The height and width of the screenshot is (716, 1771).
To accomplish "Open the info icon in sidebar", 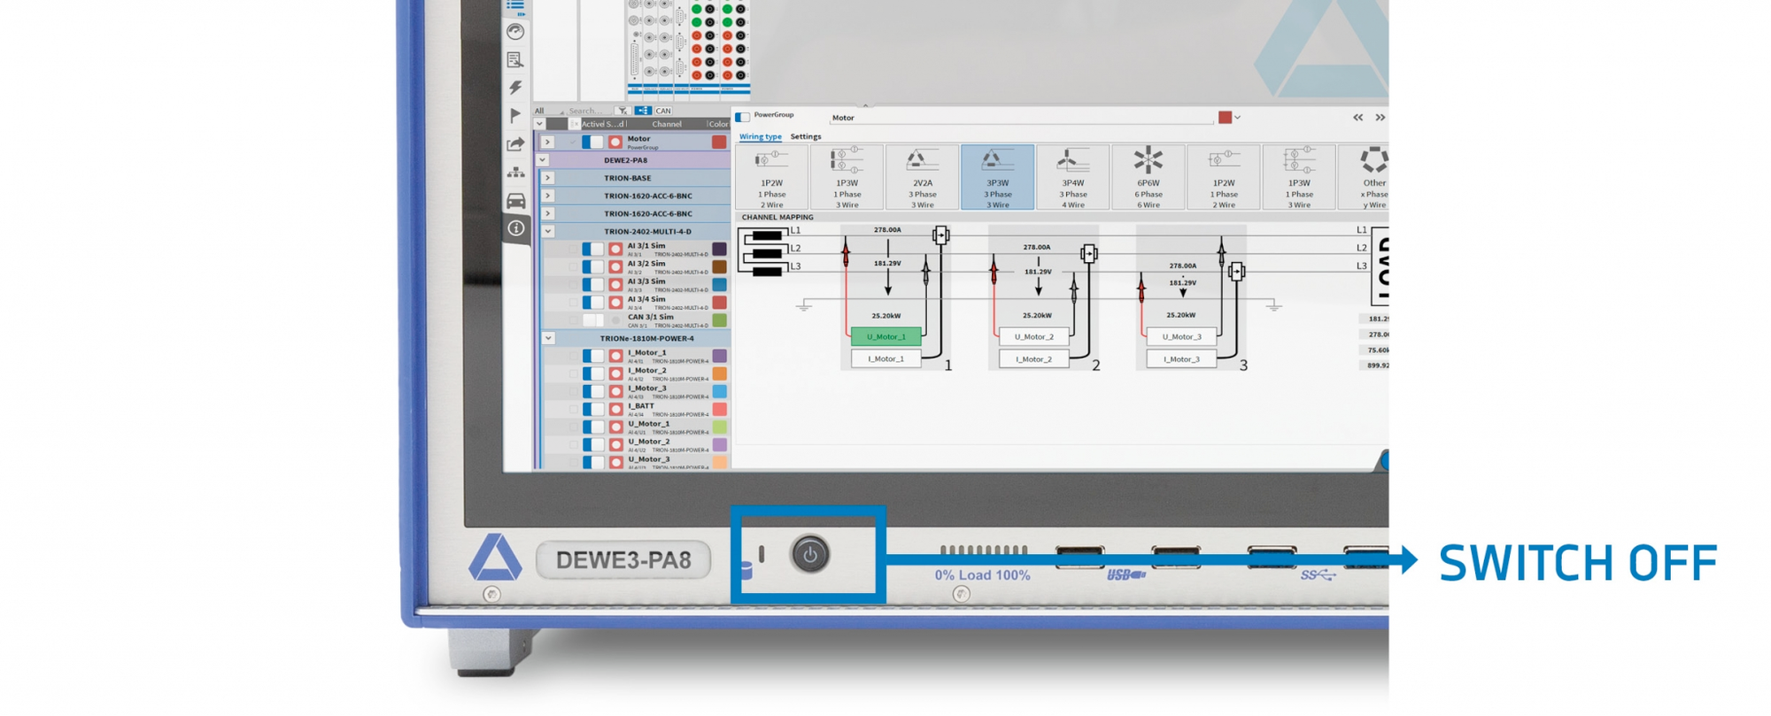I will (x=515, y=228).
